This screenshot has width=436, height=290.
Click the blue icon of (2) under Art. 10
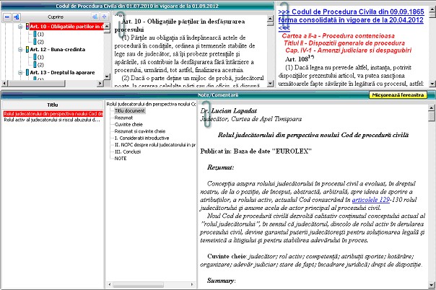point(35,42)
